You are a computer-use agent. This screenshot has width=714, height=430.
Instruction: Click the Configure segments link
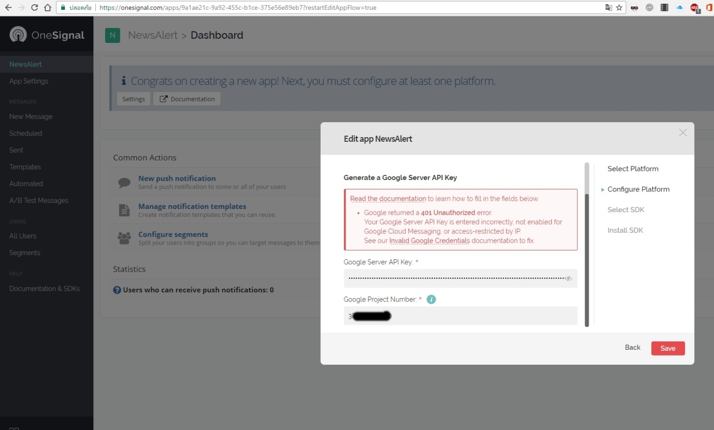(x=173, y=234)
